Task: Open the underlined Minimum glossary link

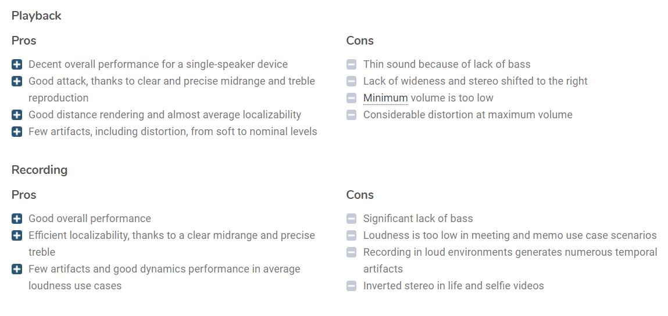Action: click(x=385, y=98)
